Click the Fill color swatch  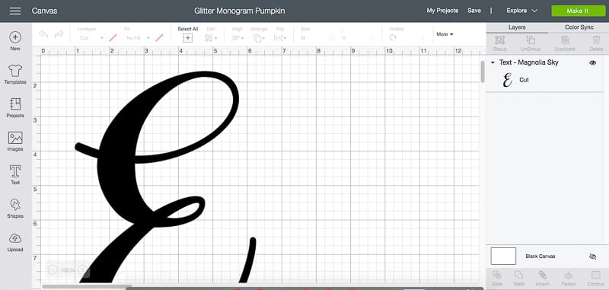(x=159, y=38)
